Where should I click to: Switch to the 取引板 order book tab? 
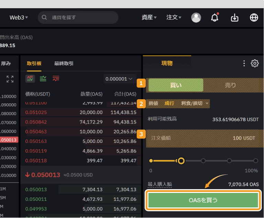(x=34, y=64)
